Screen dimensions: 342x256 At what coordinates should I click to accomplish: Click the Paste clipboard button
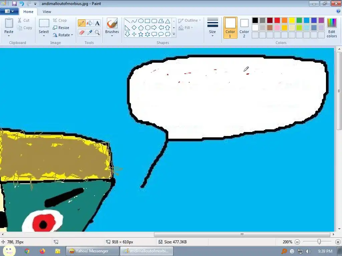click(x=9, y=23)
